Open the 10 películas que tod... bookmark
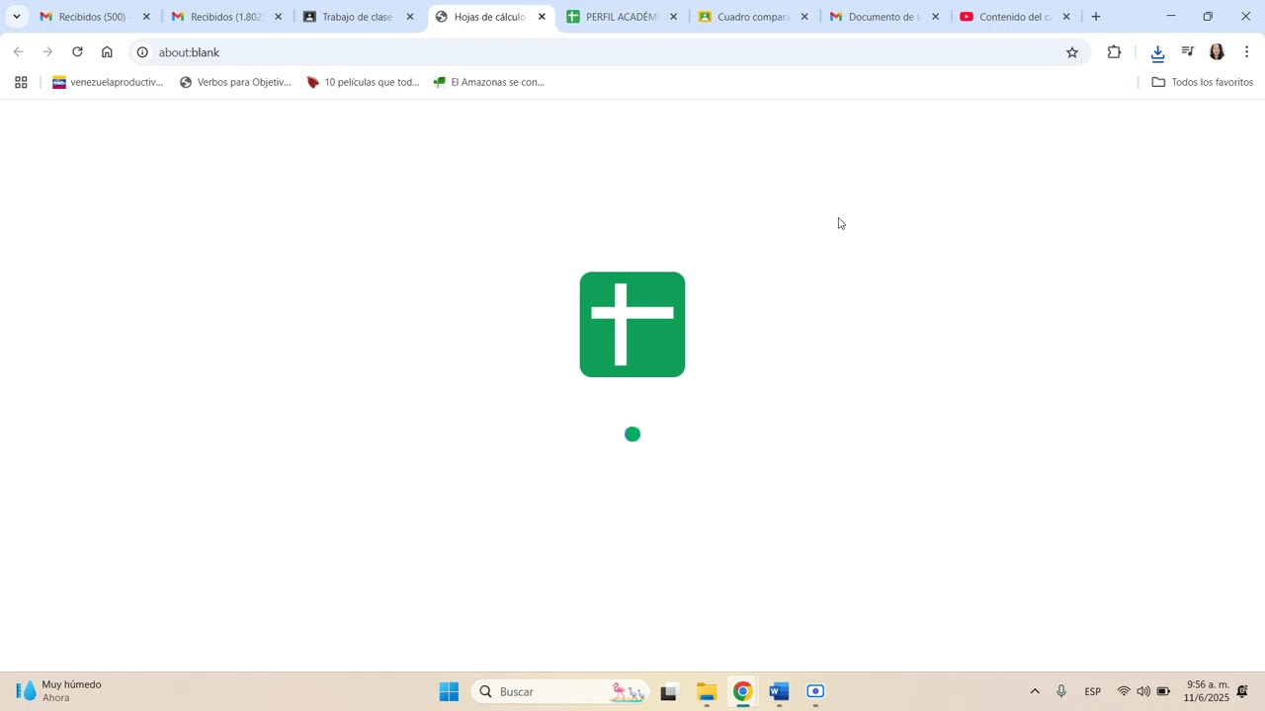This screenshot has height=711, width=1265. click(363, 82)
